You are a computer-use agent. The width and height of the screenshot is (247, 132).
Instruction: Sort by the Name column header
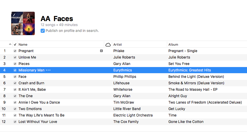point(23,44)
